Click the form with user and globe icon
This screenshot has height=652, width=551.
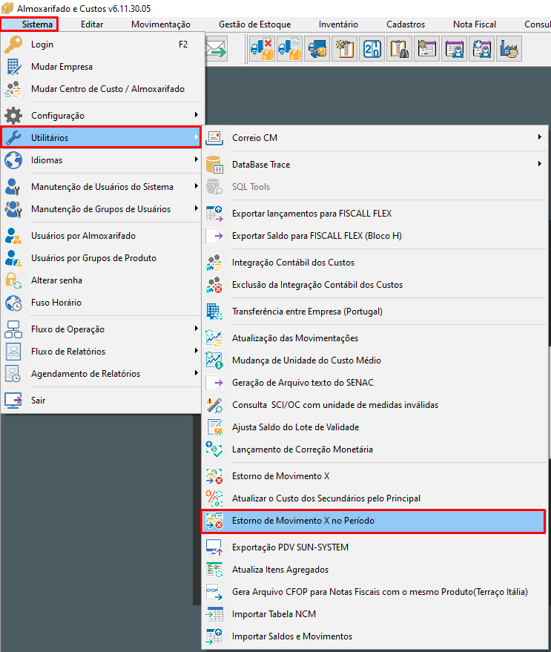(x=481, y=49)
